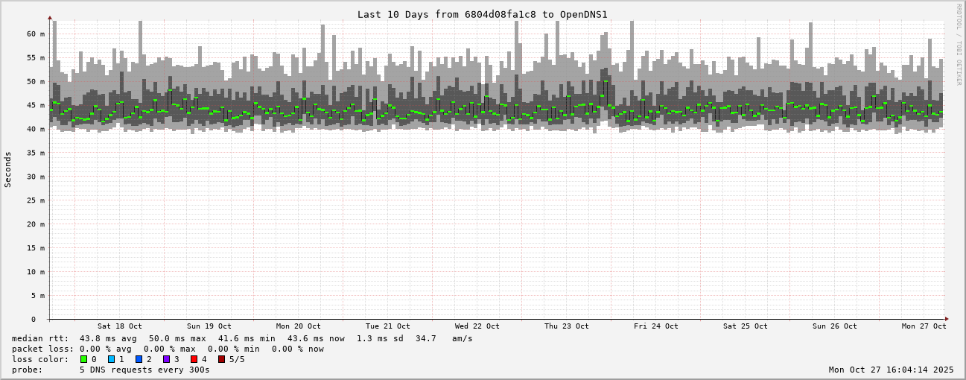Click the RRDTOOL / TOBI OETIKER watermark
Image resolution: width=966 pixels, height=380 pixels.
click(x=959, y=44)
